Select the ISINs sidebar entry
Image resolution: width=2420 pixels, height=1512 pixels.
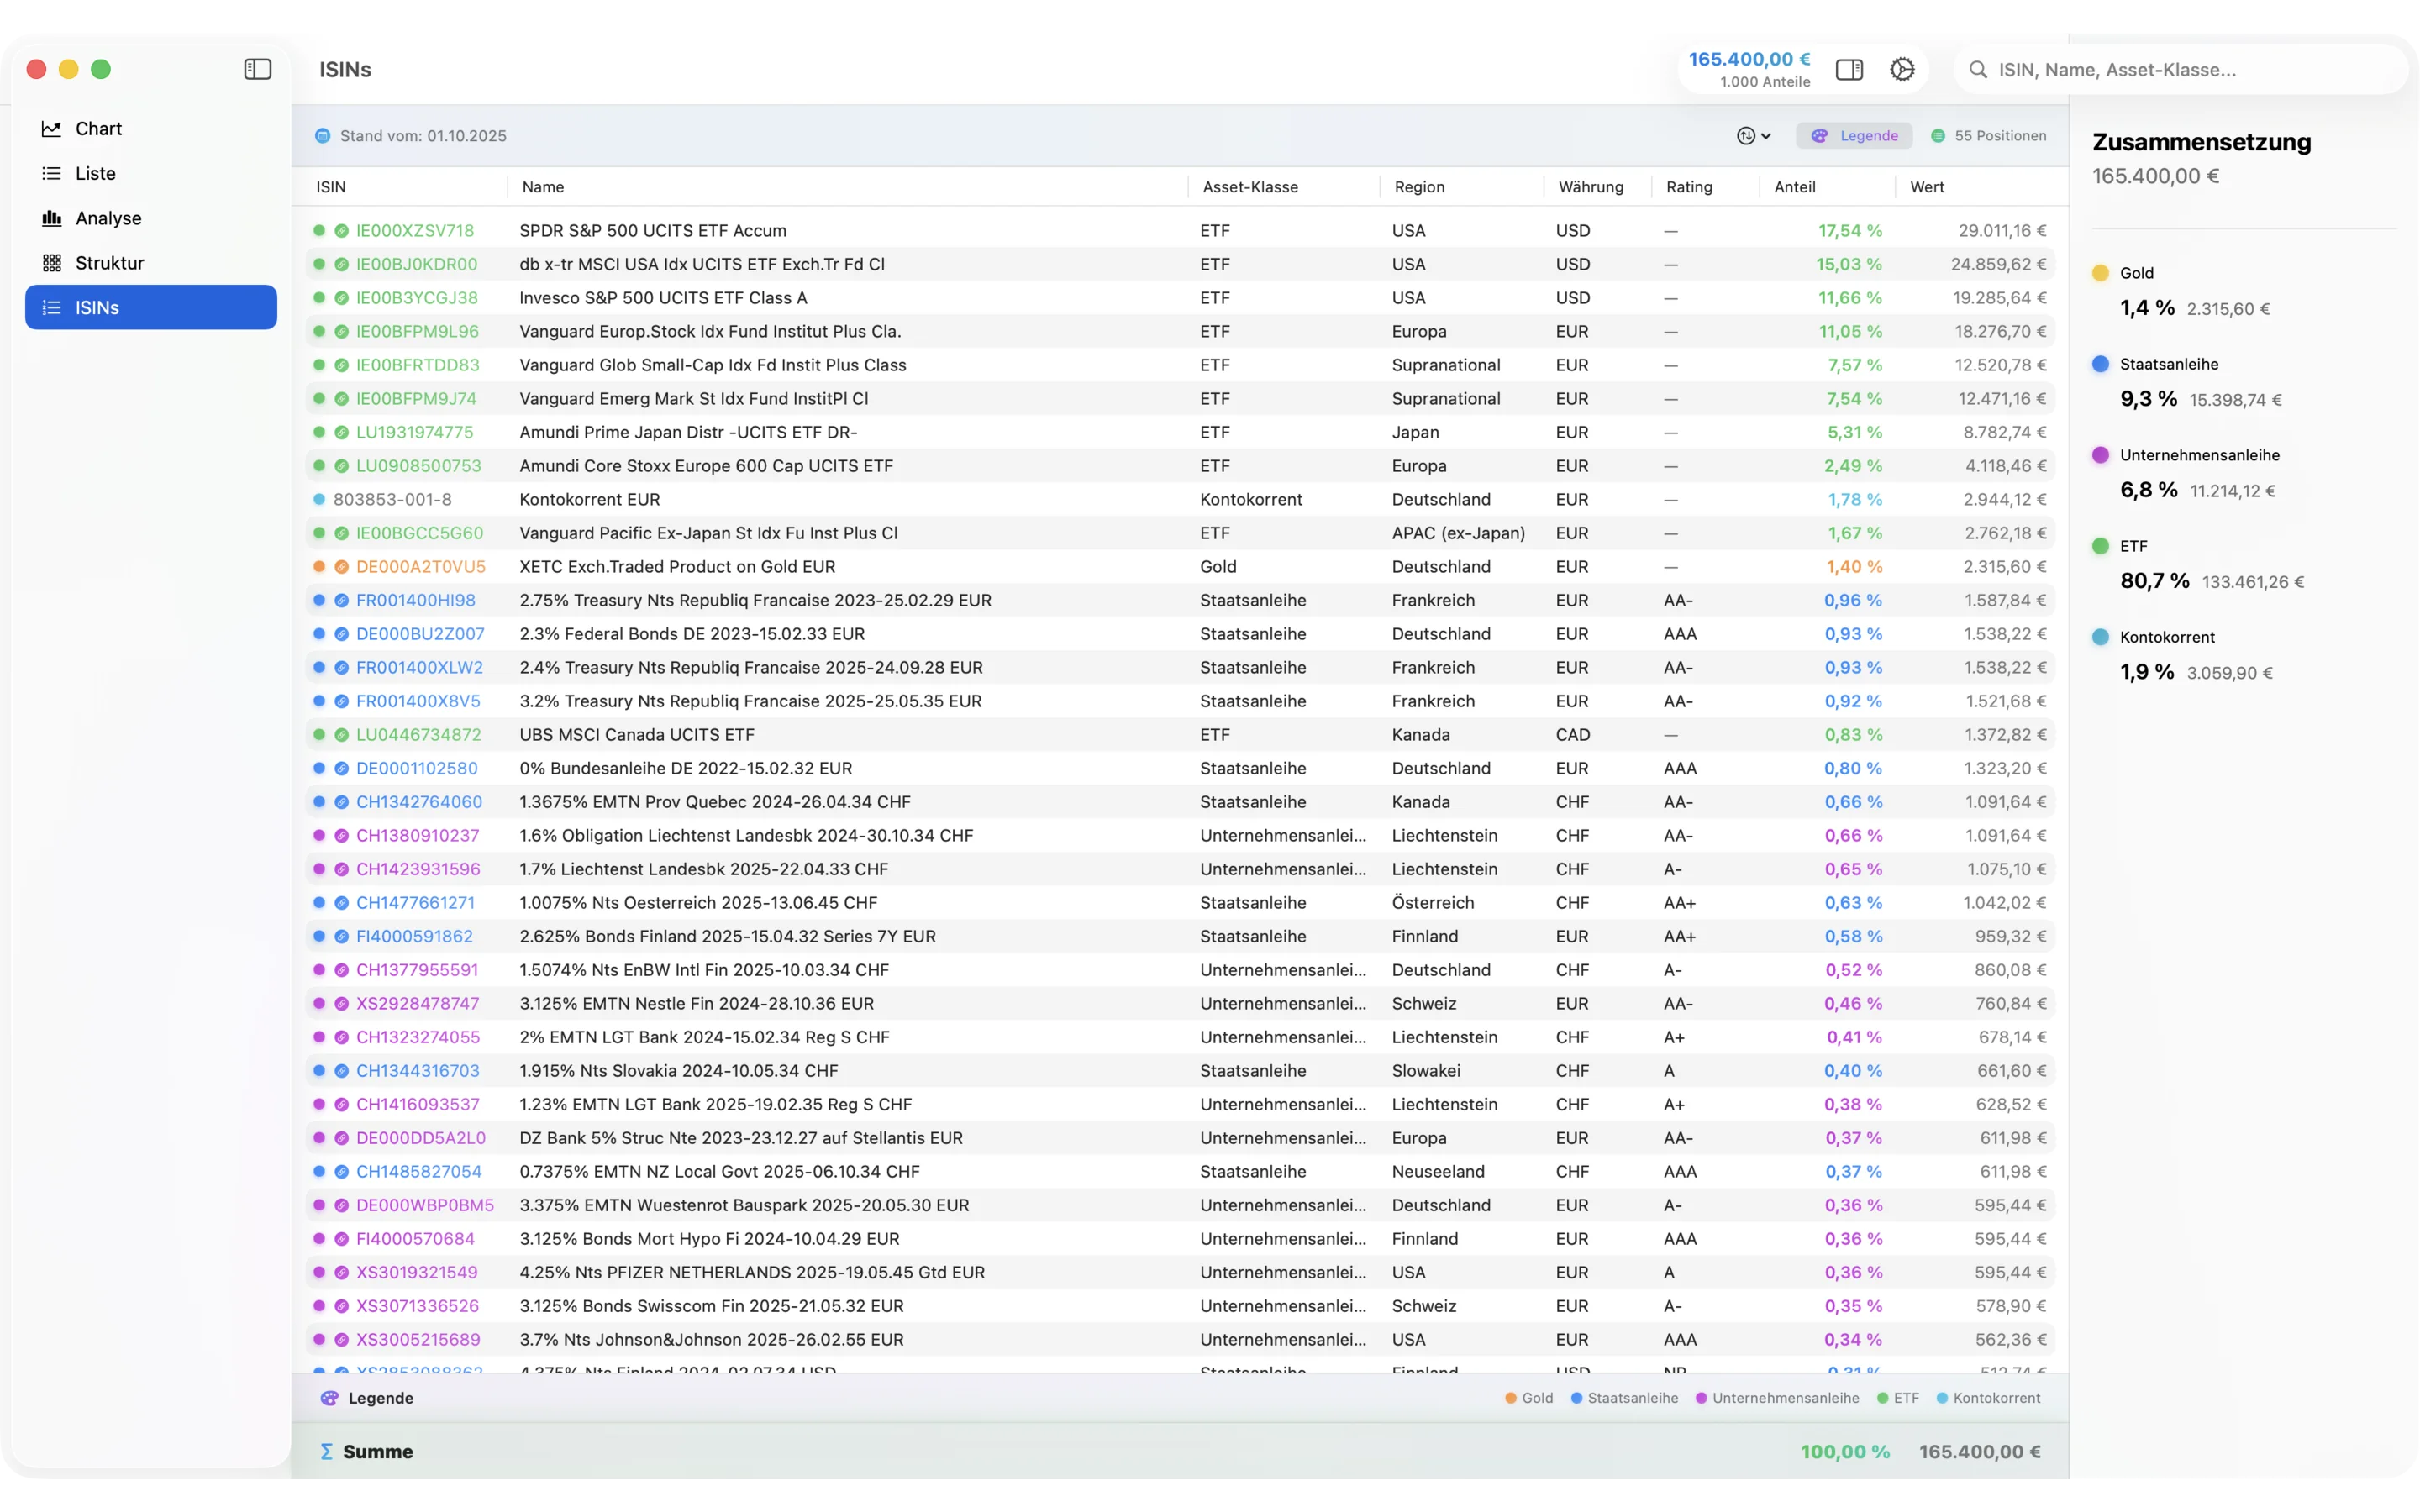coord(96,307)
